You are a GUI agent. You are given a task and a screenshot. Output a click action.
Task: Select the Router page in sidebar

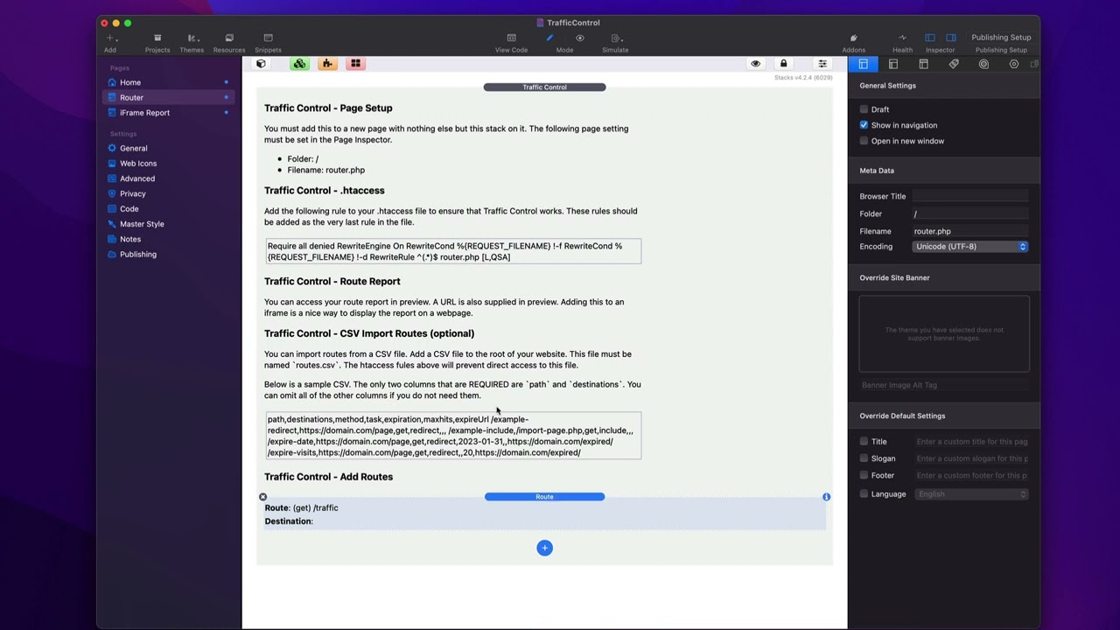pyautogui.click(x=169, y=97)
